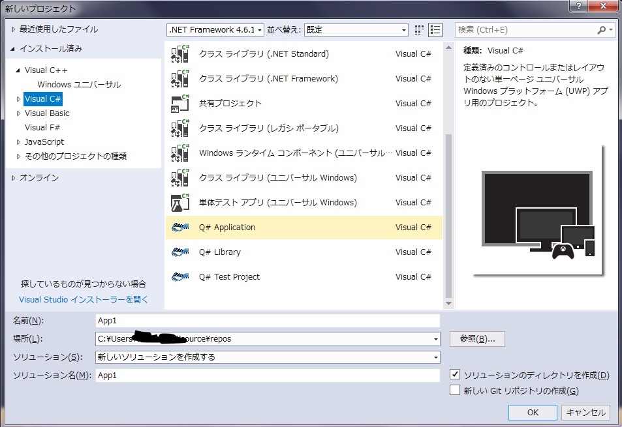Click the template list scrollbar thumb
The width and height of the screenshot is (622, 427).
448,216
